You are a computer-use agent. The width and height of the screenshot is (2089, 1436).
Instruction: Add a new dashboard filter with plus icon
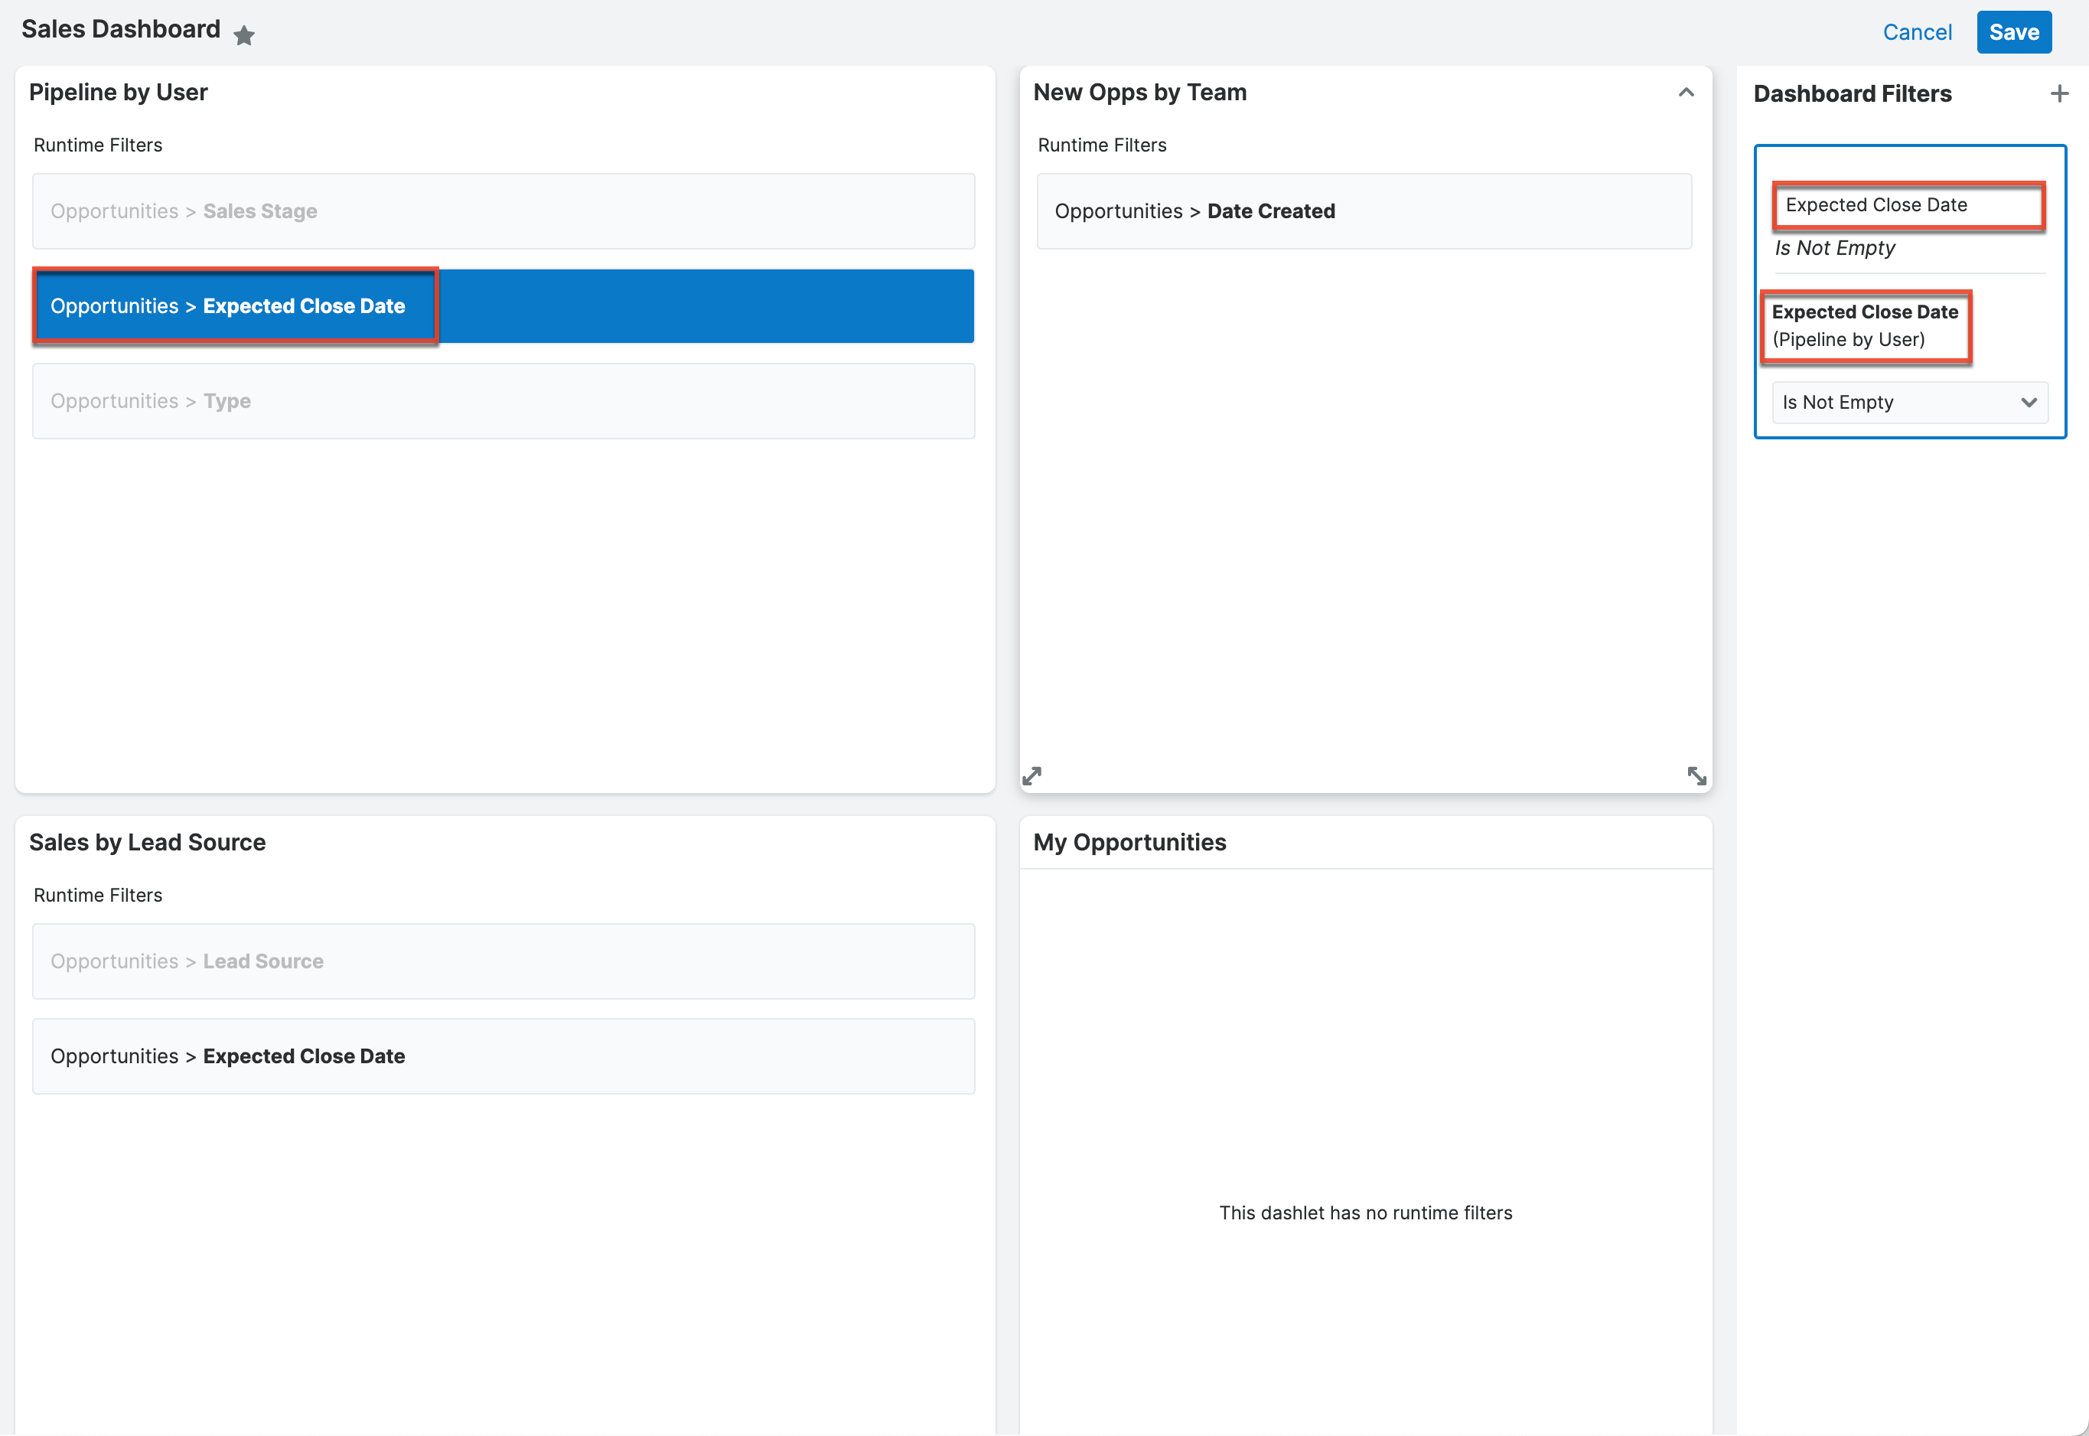2060,93
